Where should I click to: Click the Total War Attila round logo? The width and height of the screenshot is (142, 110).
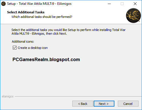(133, 15)
